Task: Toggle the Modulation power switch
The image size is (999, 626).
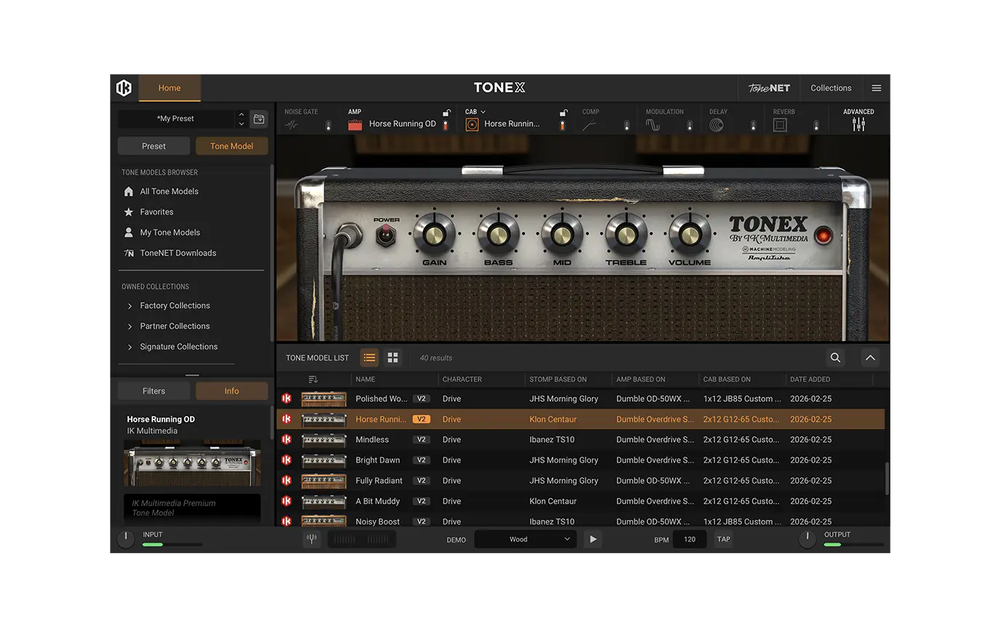Action: click(x=690, y=125)
